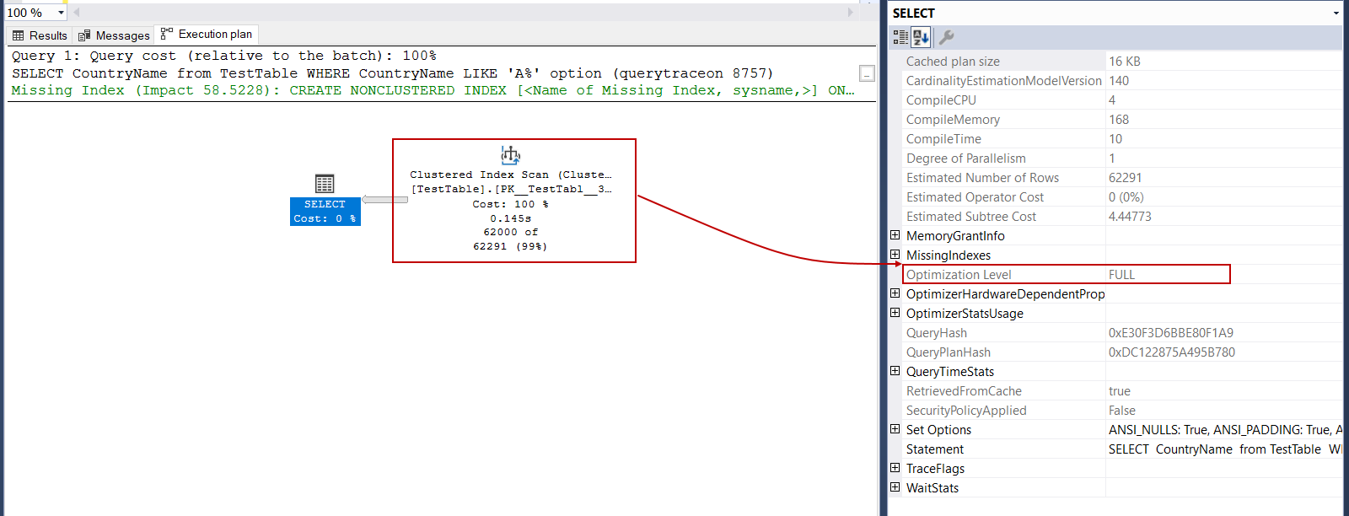Click the Query 1 cost header line
The width and height of the screenshot is (1349, 516).
pos(224,56)
